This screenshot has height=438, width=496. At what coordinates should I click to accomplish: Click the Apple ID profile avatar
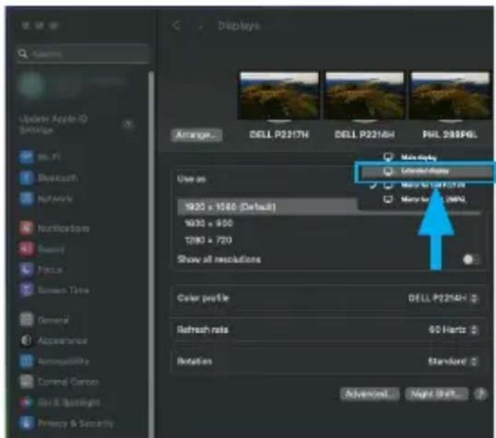(30, 85)
